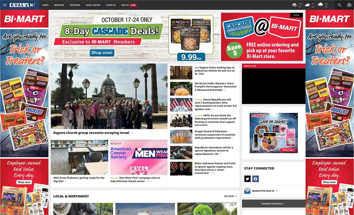Open the search magnifier icon
The height and width of the screenshot is (215, 354).
(x=339, y=5)
